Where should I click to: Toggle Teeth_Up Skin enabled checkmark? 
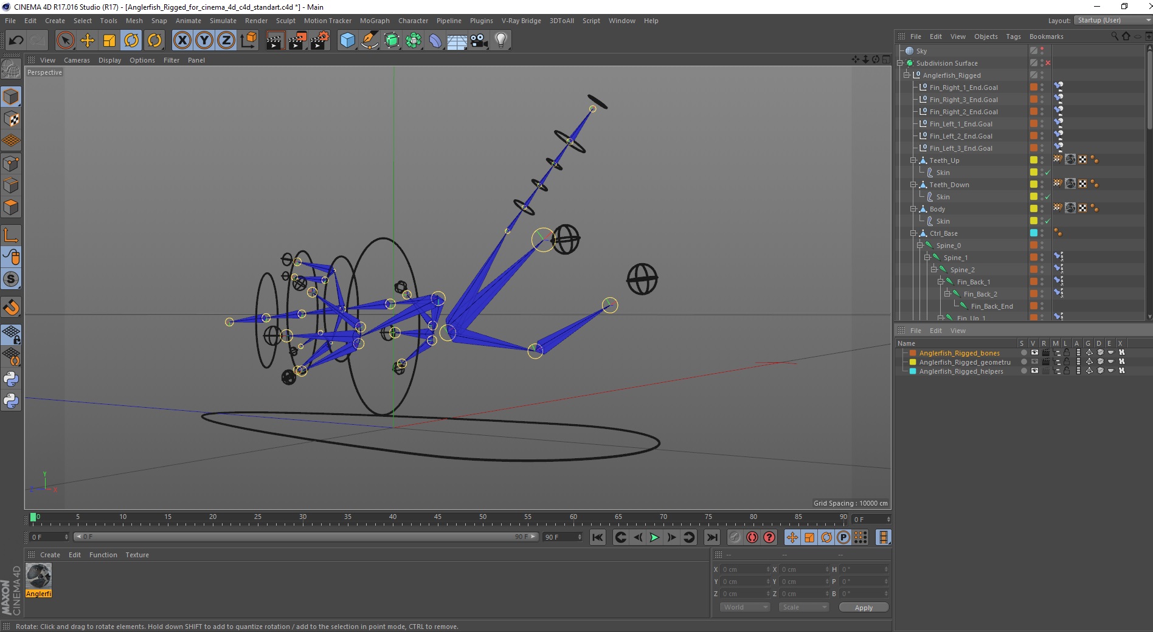click(1048, 173)
